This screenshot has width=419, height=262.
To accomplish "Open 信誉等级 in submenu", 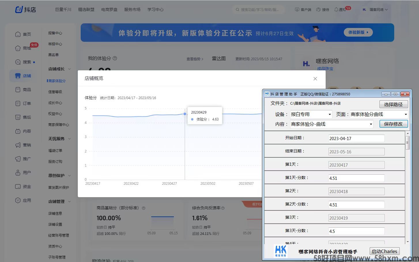I will pyautogui.click(x=55, y=92).
